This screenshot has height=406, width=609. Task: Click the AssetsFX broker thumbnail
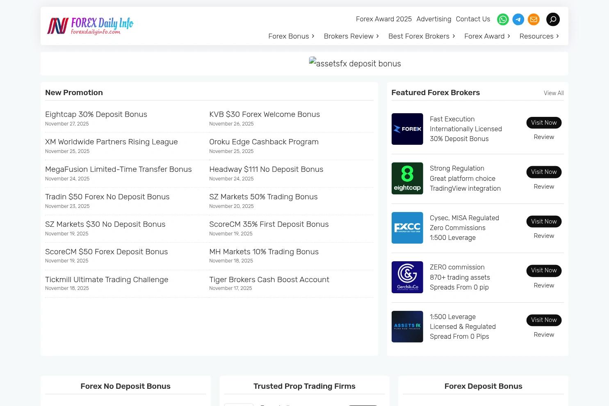pyautogui.click(x=407, y=326)
